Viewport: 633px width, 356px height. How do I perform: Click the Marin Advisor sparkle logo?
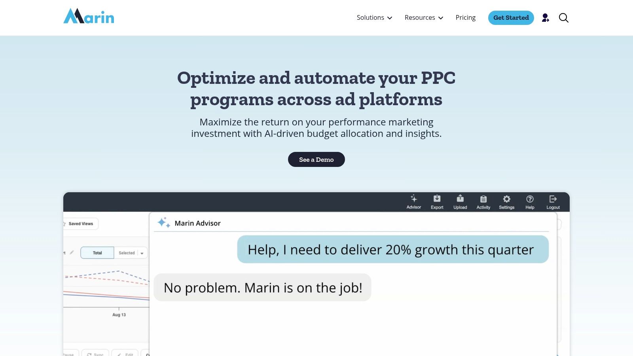163,223
